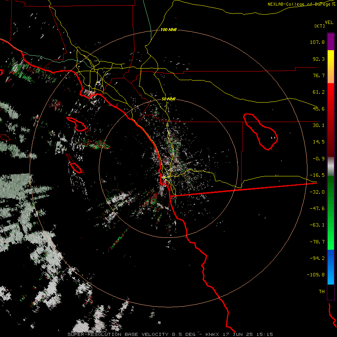Image resolution: width=337 pixels, height=337 pixels.
Task: Click the [KT] units label
Action: (x=319, y=26)
